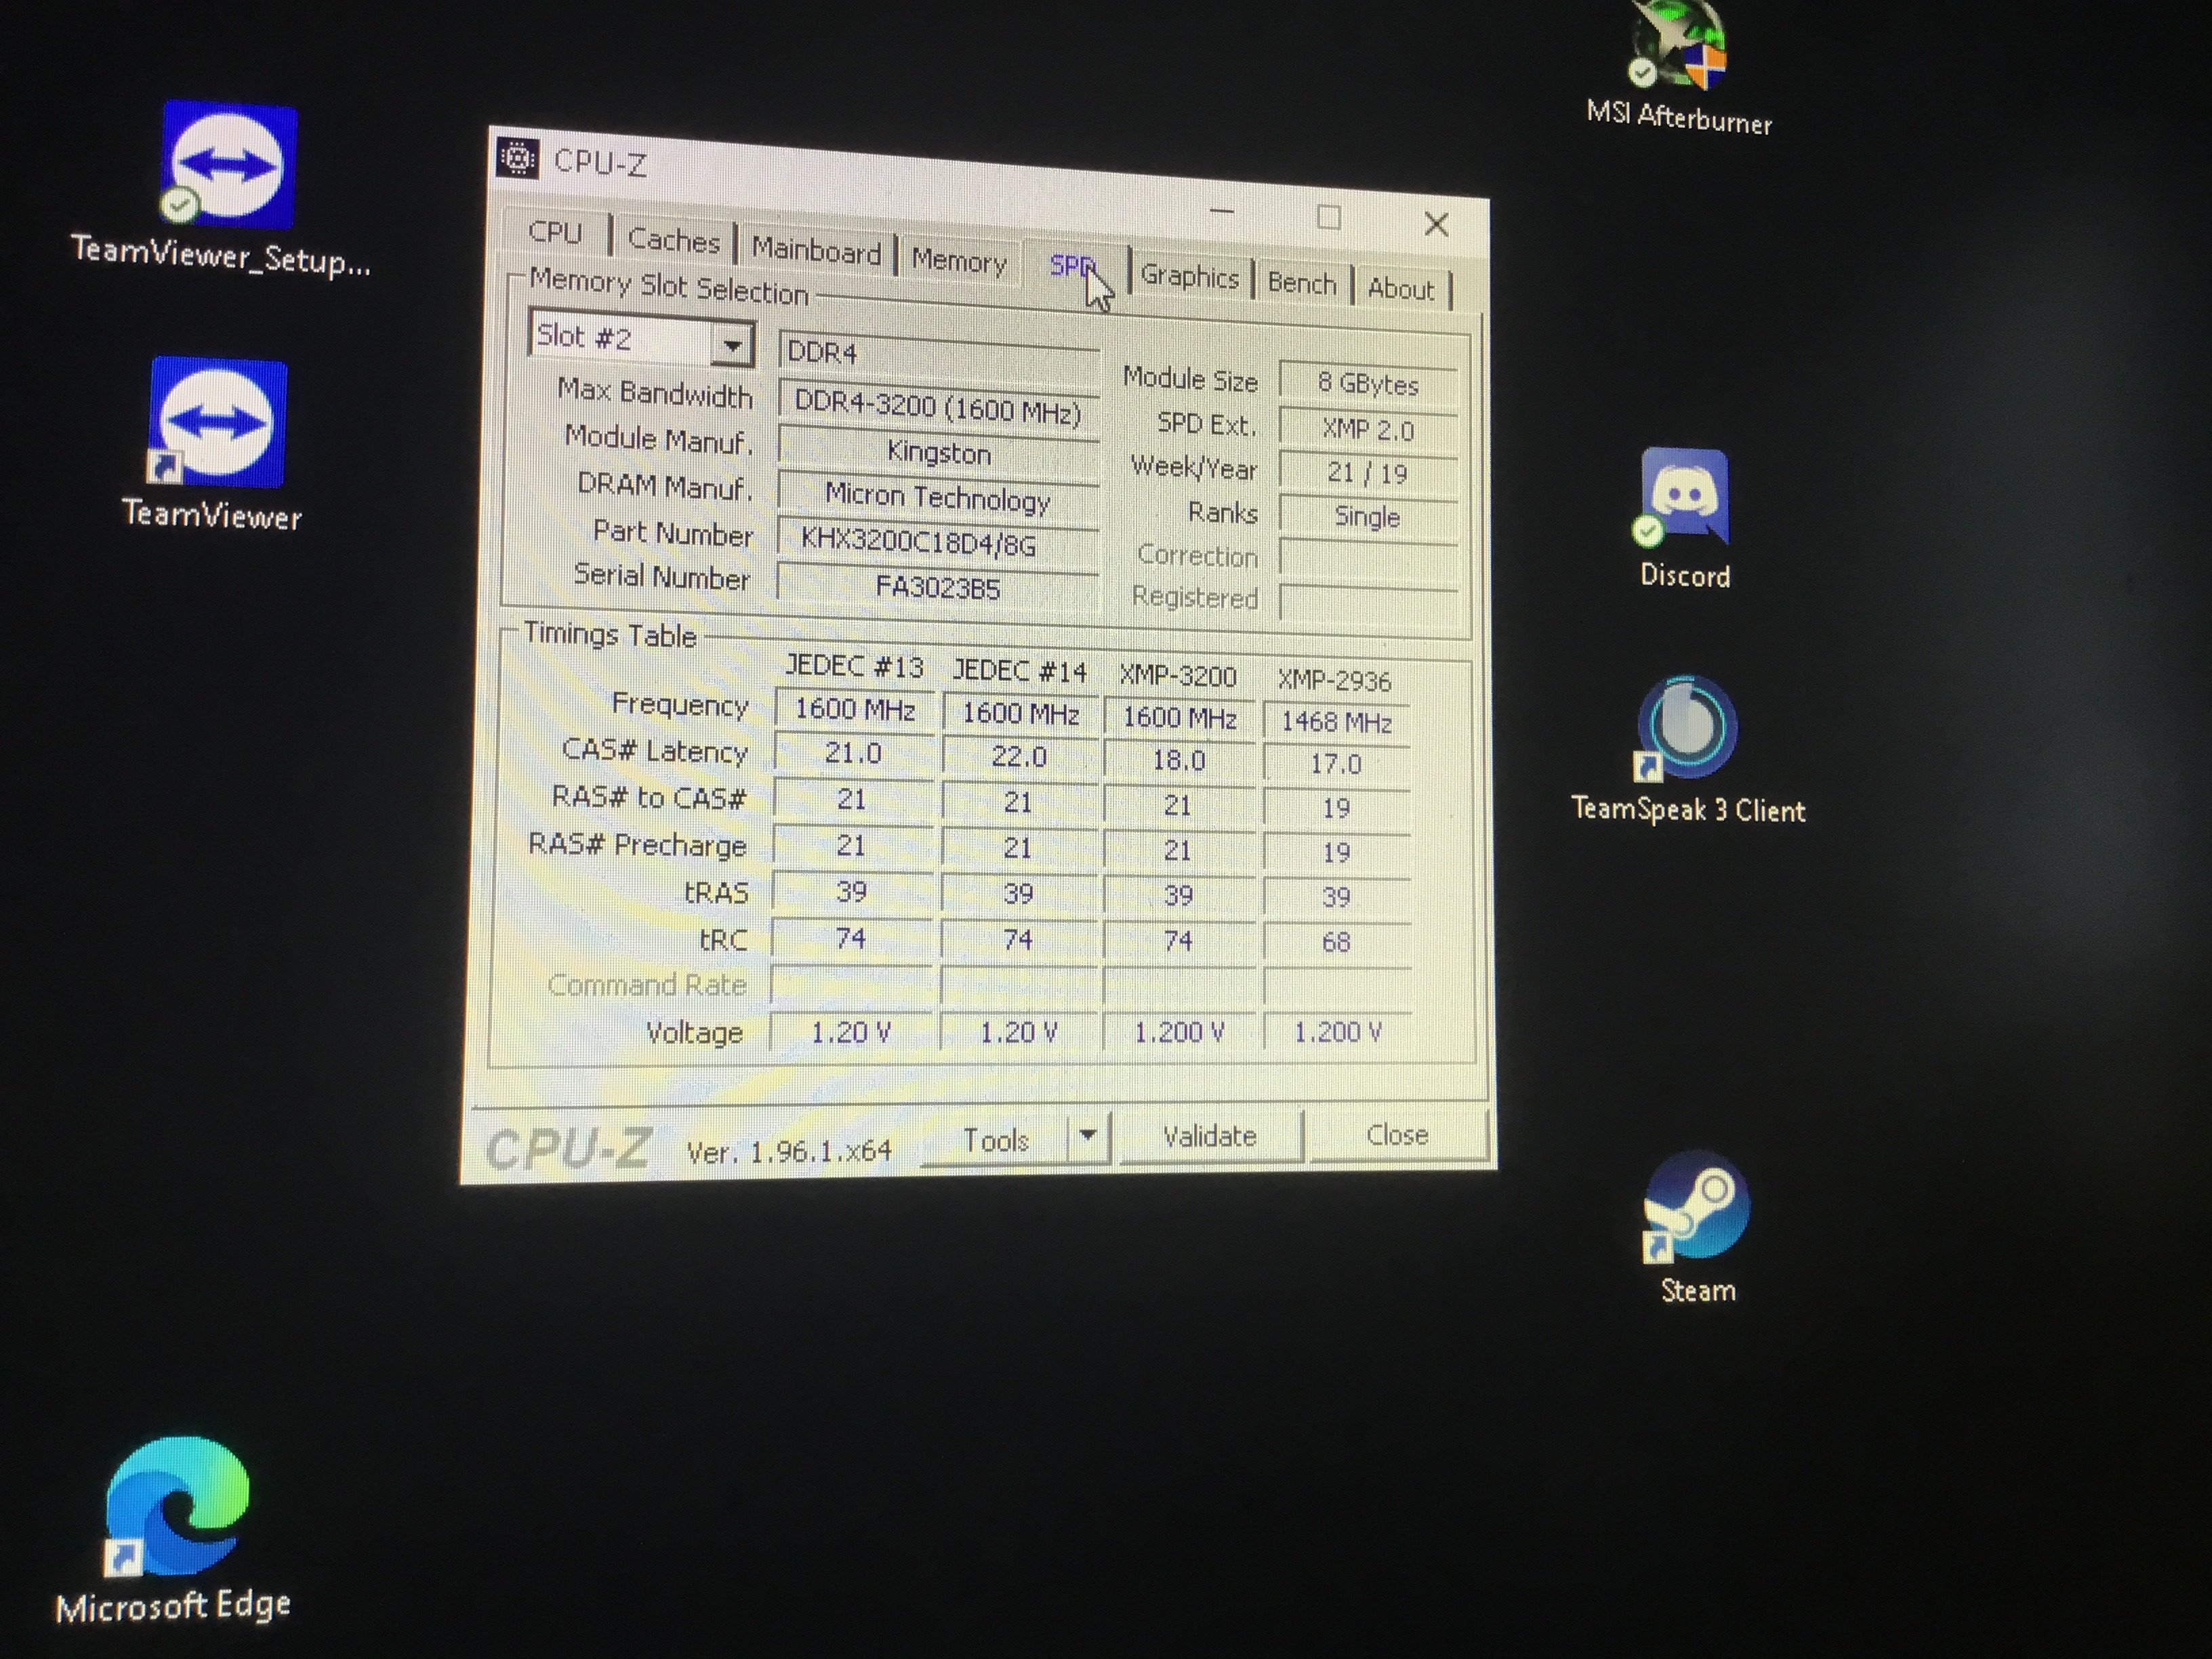Image resolution: width=2212 pixels, height=1659 pixels.
Task: Open the Bench tab
Action: 1301,283
